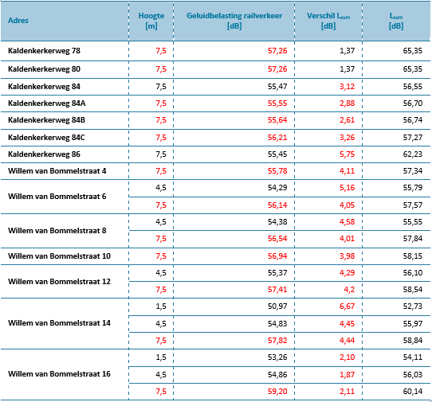The height and width of the screenshot is (402, 432).
Task: Select the 1,5 height in Bommelstraat 14 rows
Action: pyautogui.click(x=161, y=306)
